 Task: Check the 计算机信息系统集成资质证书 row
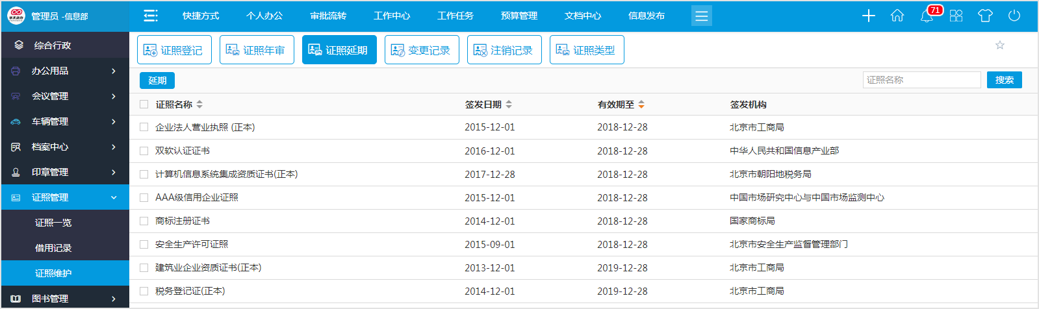[x=144, y=174]
